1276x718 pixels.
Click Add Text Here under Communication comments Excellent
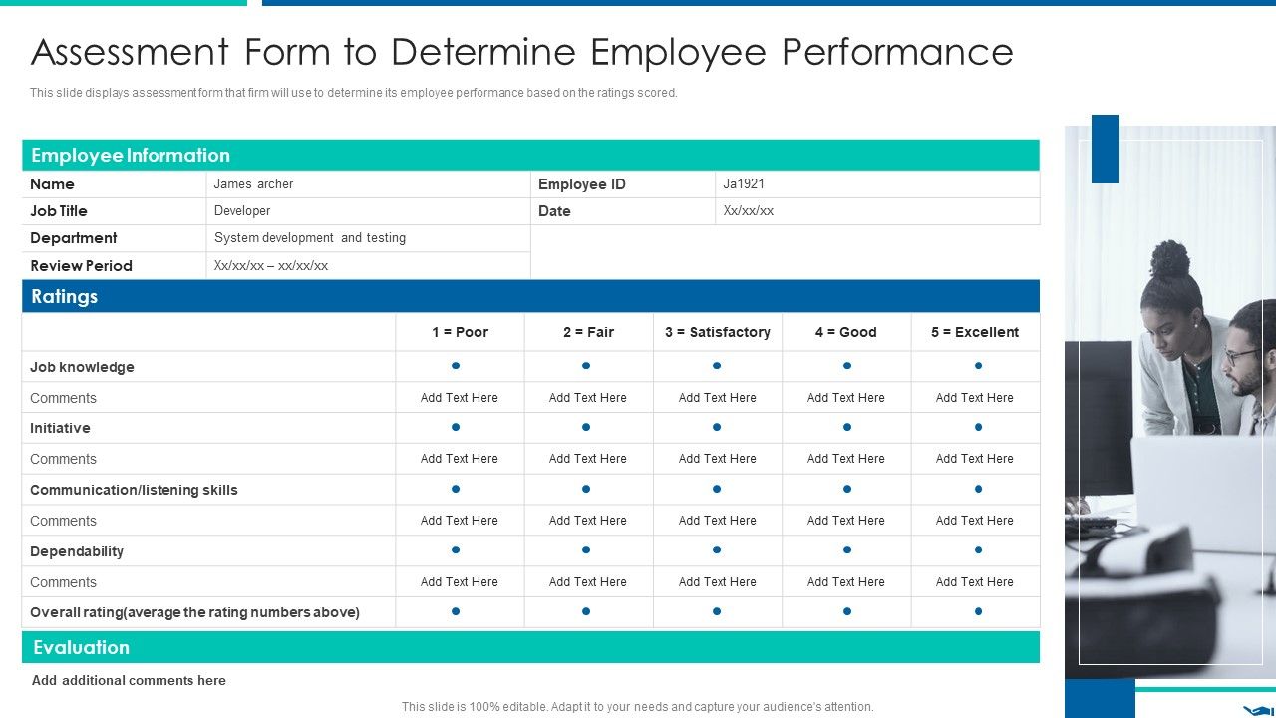coord(974,521)
